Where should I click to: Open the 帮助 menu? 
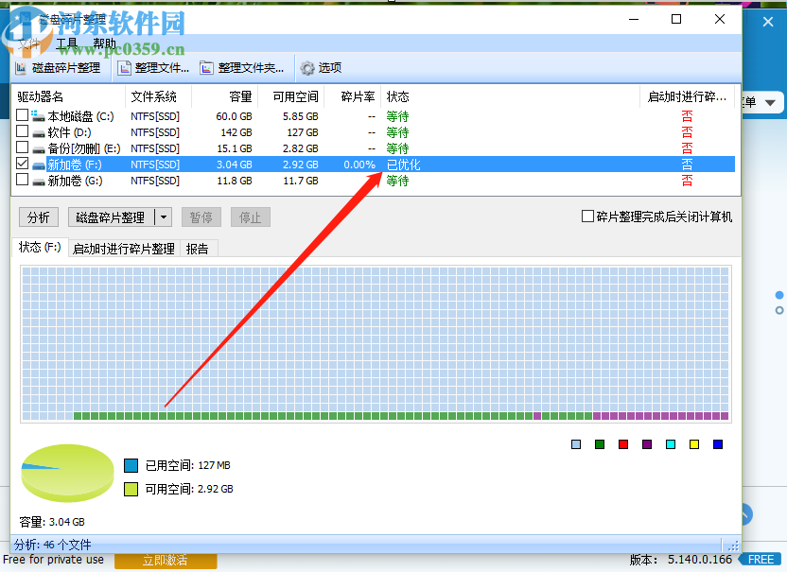pos(104,43)
